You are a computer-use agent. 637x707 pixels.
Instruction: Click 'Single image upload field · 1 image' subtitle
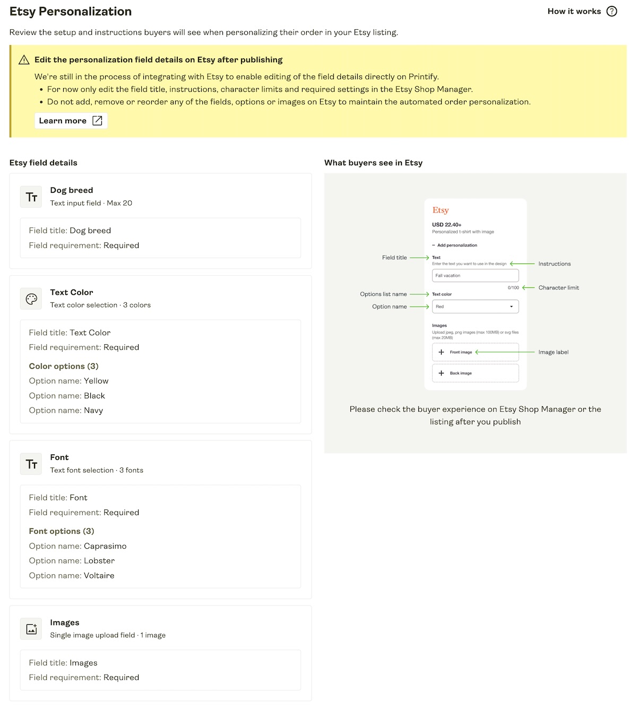click(x=108, y=635)
